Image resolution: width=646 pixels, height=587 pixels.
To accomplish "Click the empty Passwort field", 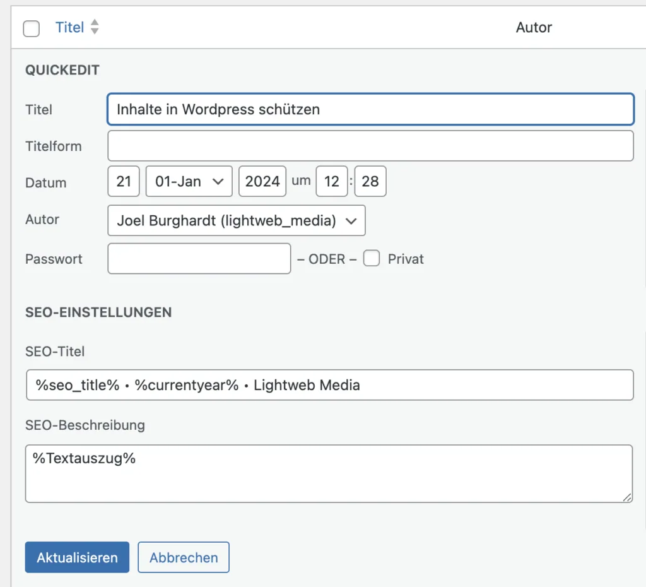I will click(199, 258).
